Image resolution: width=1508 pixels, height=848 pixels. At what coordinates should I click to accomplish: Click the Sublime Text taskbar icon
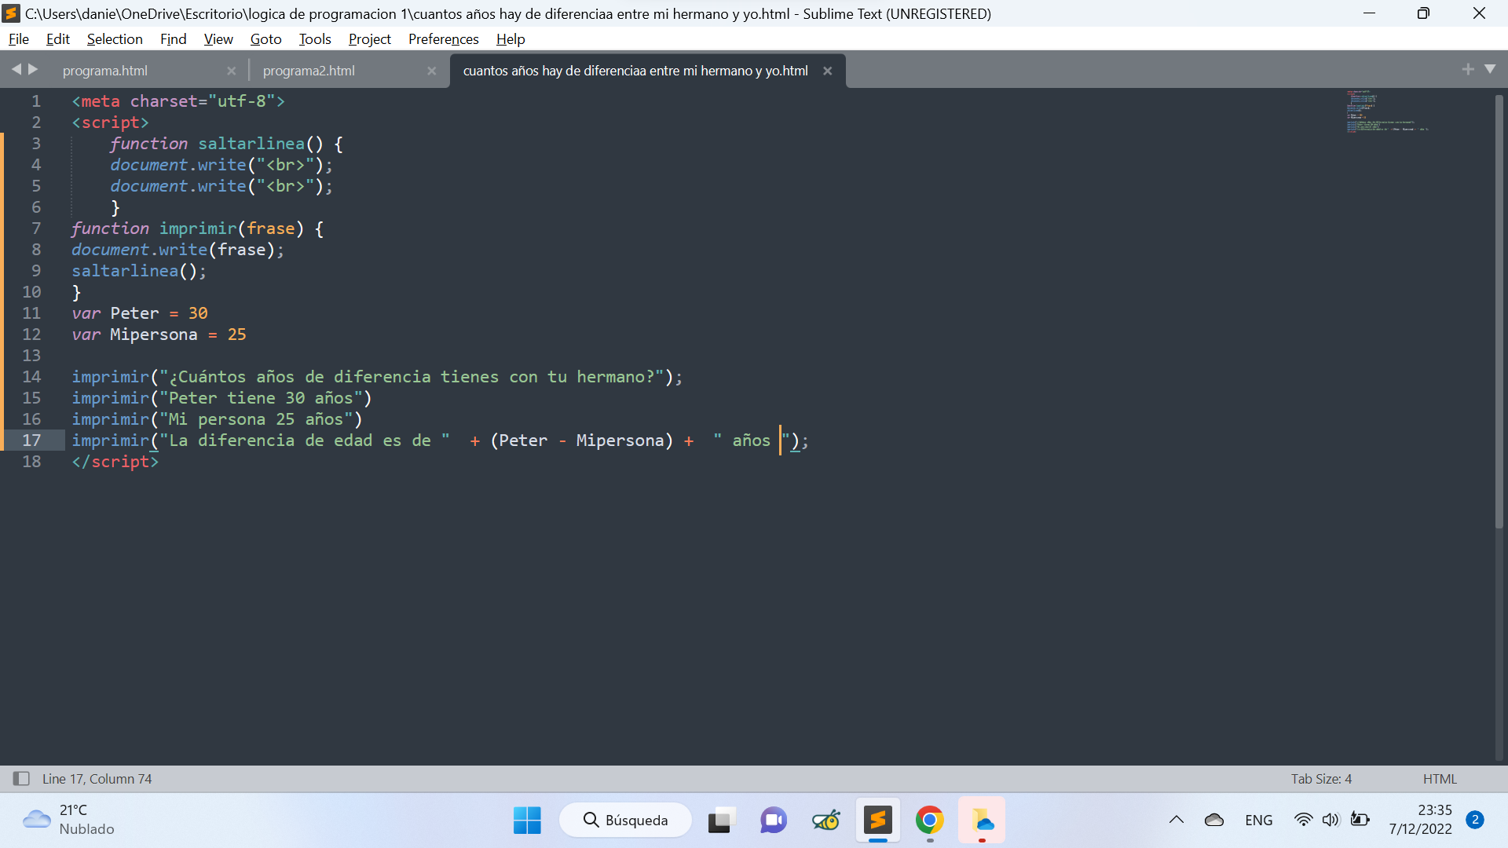pos(877,821)
